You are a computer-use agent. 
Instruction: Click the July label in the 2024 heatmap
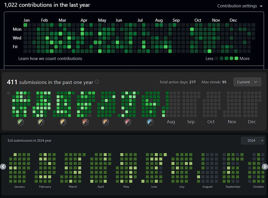[182, 187]
